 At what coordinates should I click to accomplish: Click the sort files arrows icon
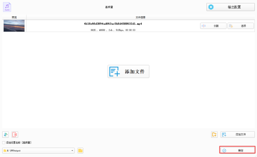(x=6, y=134)
